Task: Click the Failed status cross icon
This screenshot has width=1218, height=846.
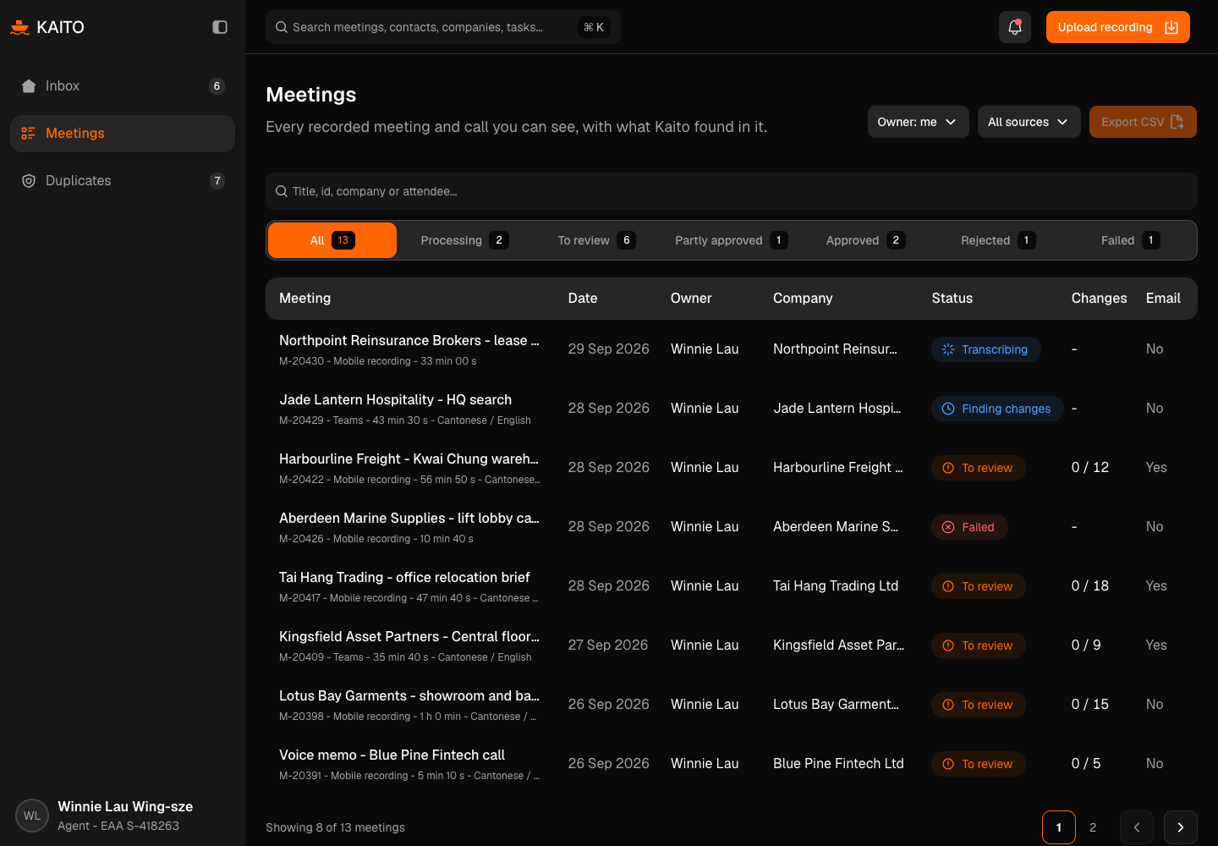Action: click(948, 527)
